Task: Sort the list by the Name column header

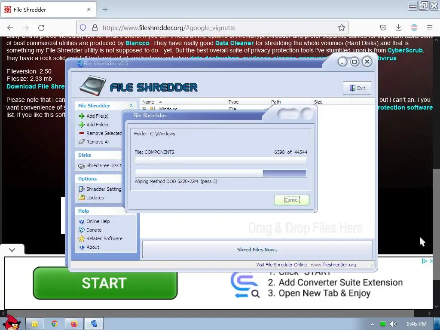Action: 183,102
